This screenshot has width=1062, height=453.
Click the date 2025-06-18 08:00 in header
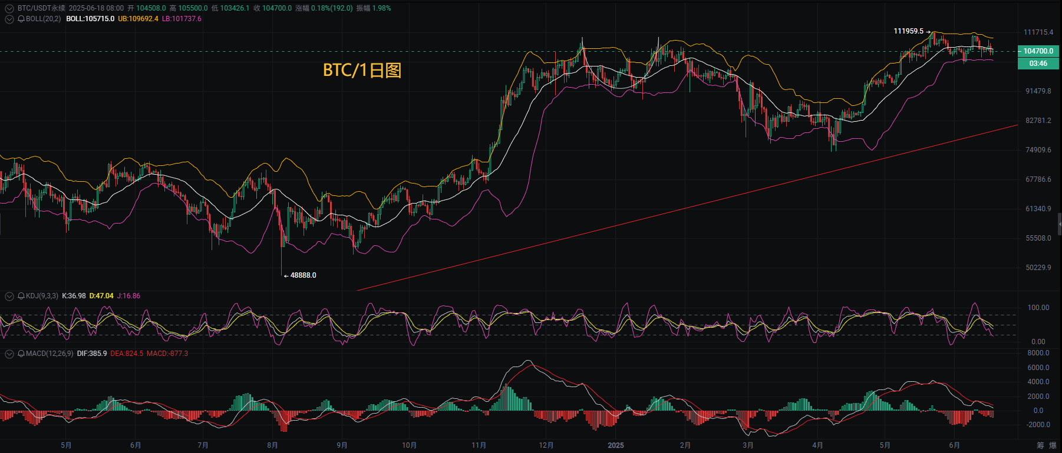point(96,8)
